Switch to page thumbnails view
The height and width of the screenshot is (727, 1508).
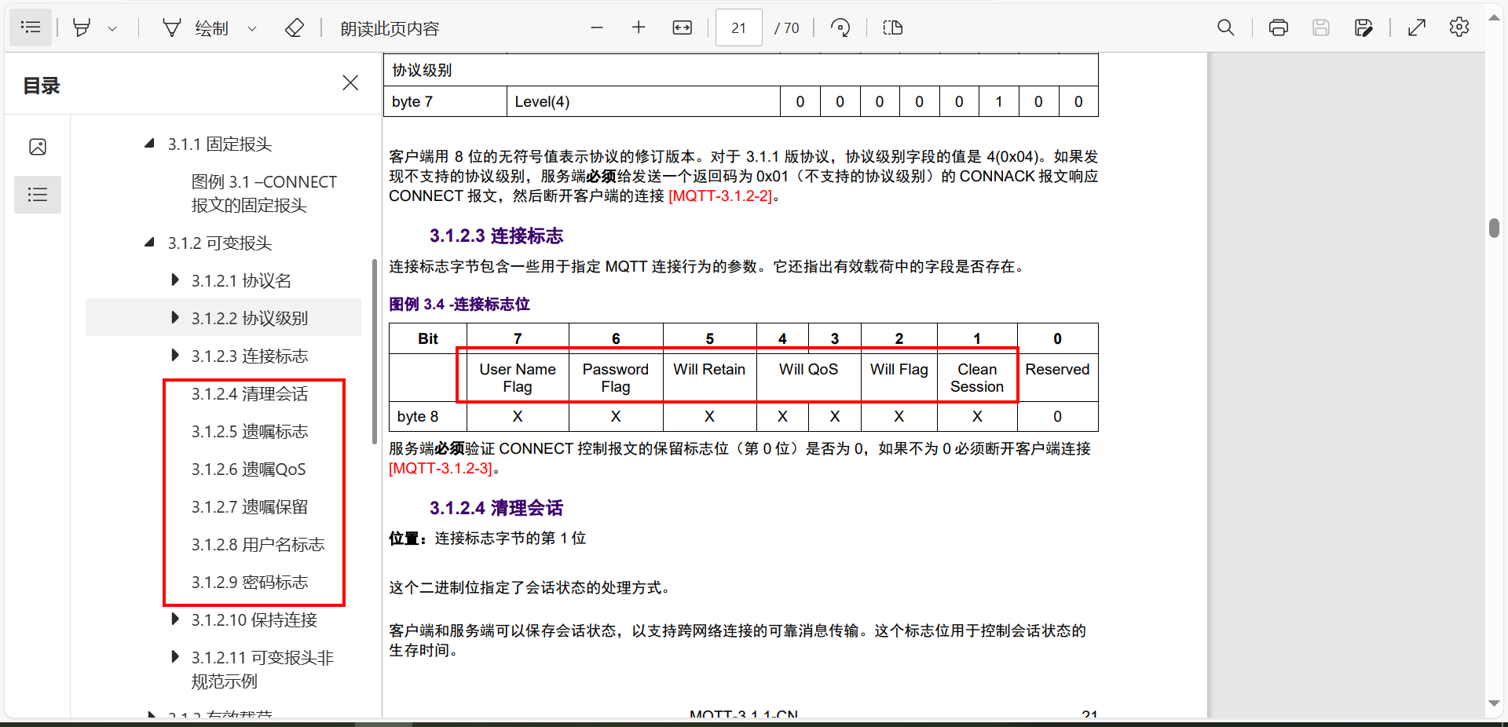point(38,147)
